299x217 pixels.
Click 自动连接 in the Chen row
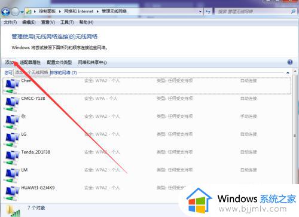[x=248, y=81]
